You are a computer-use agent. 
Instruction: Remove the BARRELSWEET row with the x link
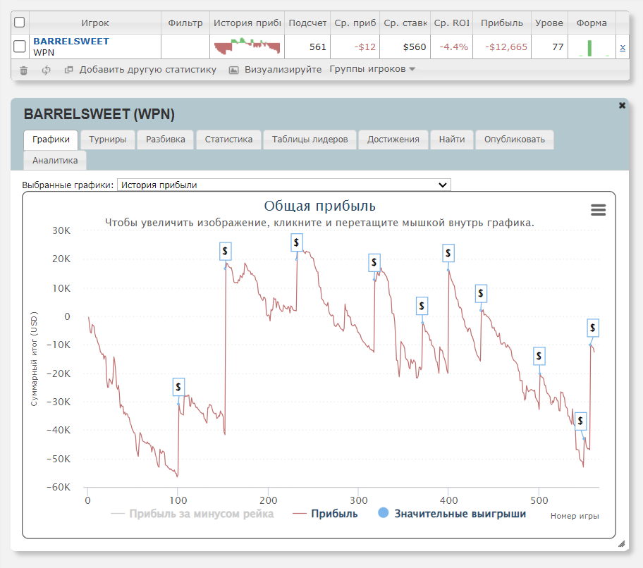622,47
